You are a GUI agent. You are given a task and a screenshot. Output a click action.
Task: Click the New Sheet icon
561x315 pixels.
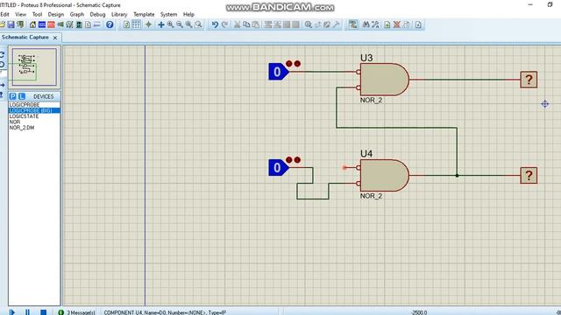pos(387,24)
